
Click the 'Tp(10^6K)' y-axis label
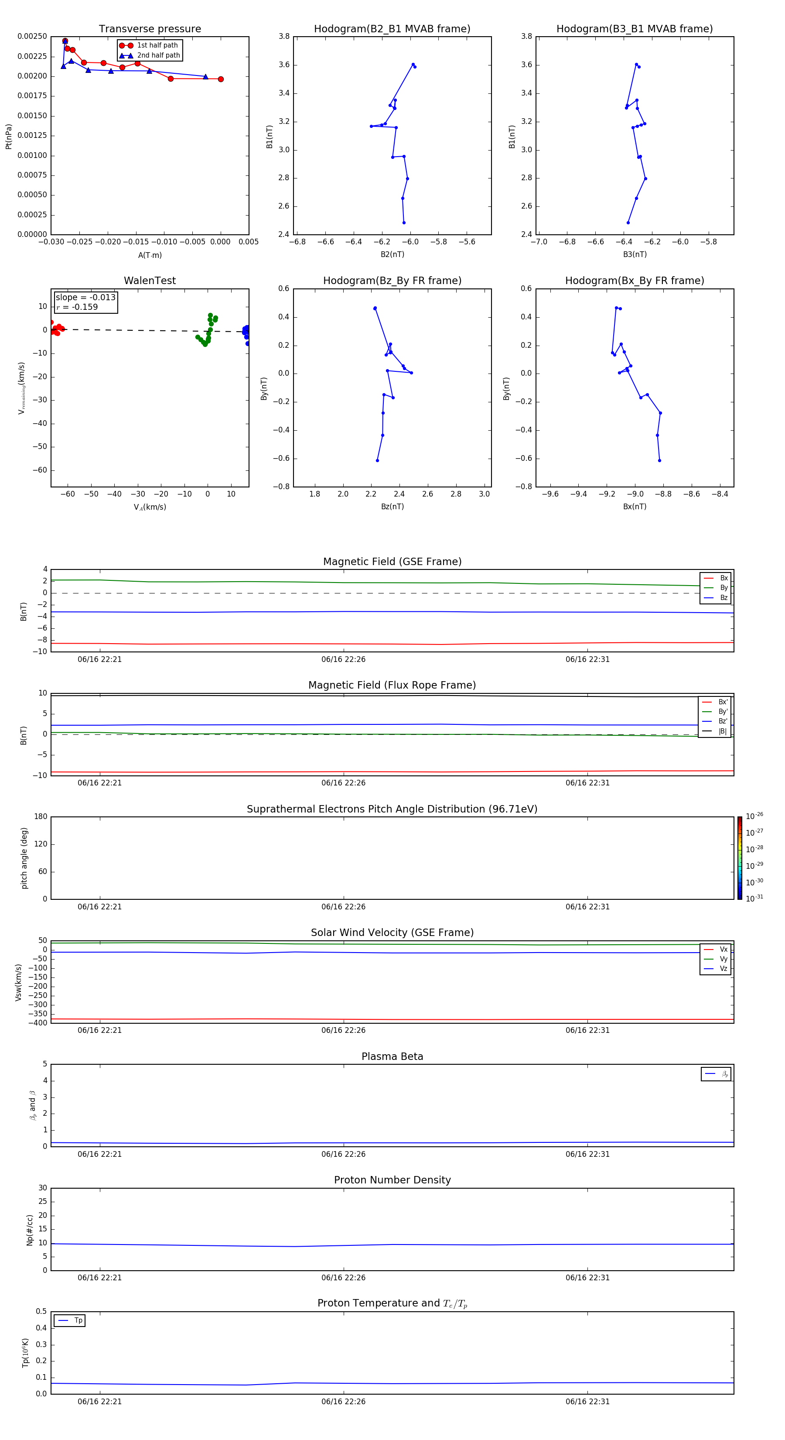[x=25, y=1353]
